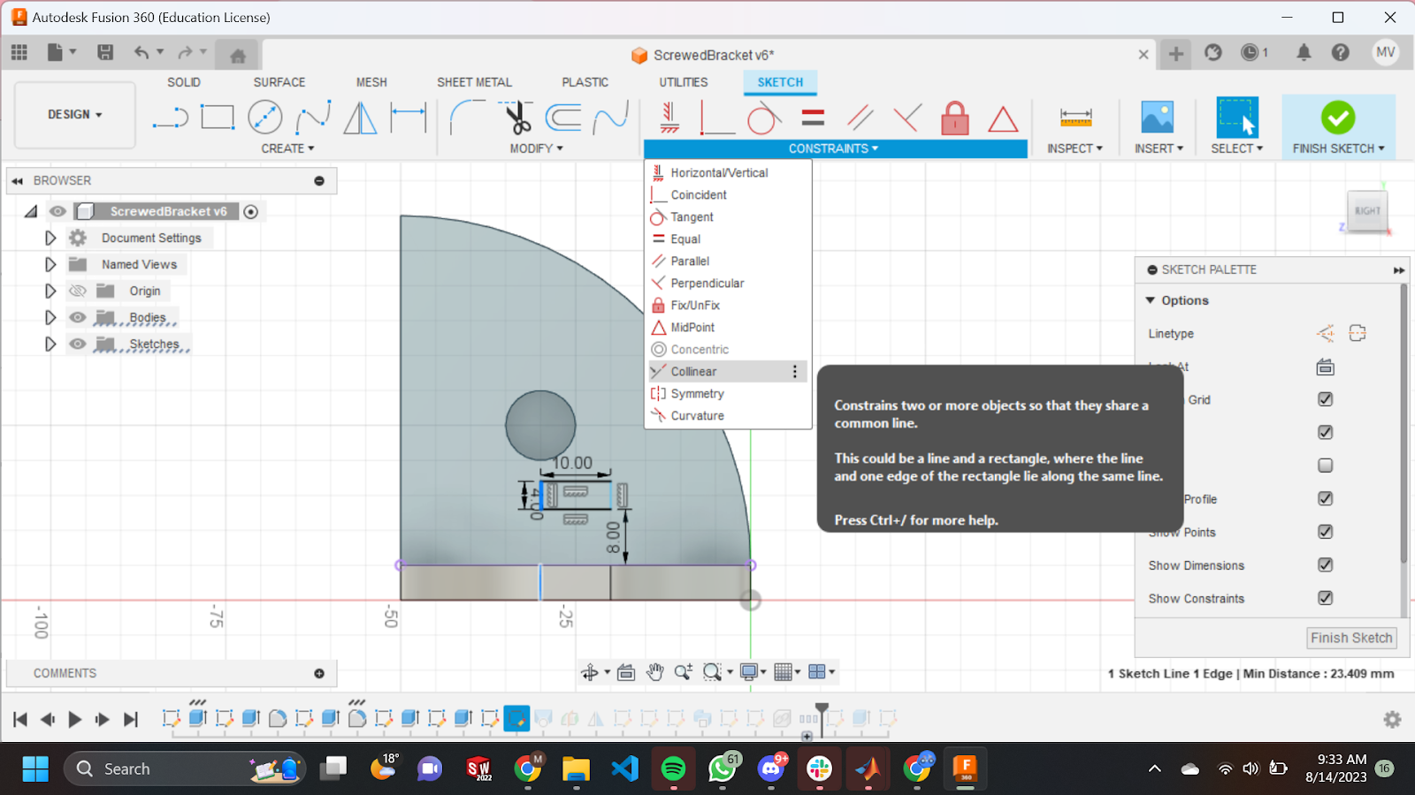Apply Perpendicular constraint toolbar icon
1415x795 pixels.
pyautogui.click(x=907, y=117)
